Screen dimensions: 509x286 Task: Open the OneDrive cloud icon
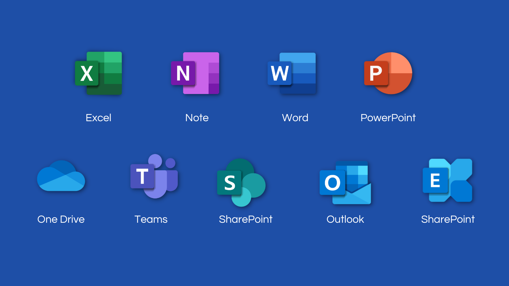coord(61,176)
